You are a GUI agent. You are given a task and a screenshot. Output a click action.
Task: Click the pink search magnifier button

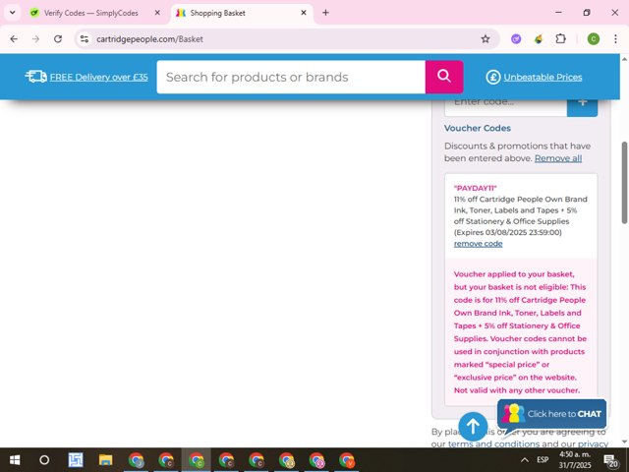tap(444, 77)
